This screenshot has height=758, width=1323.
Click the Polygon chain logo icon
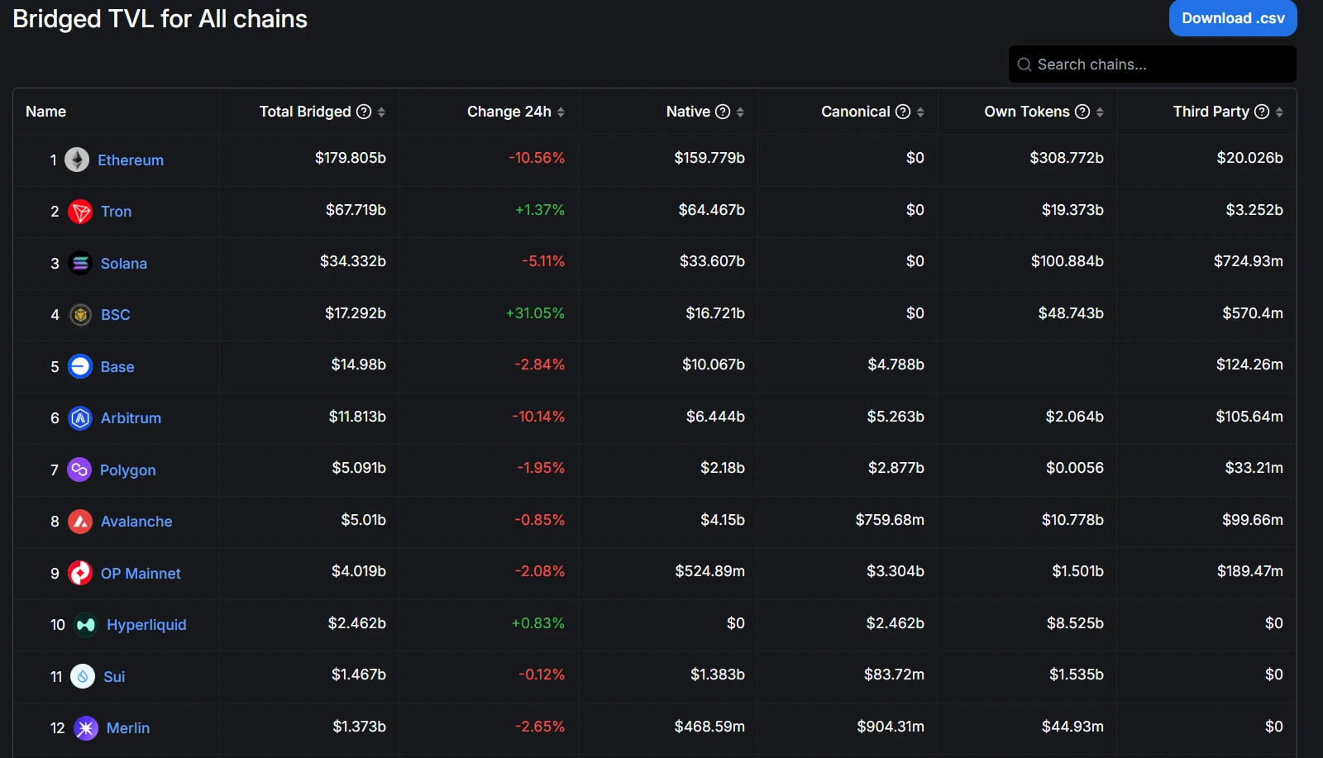click(79, 470)
